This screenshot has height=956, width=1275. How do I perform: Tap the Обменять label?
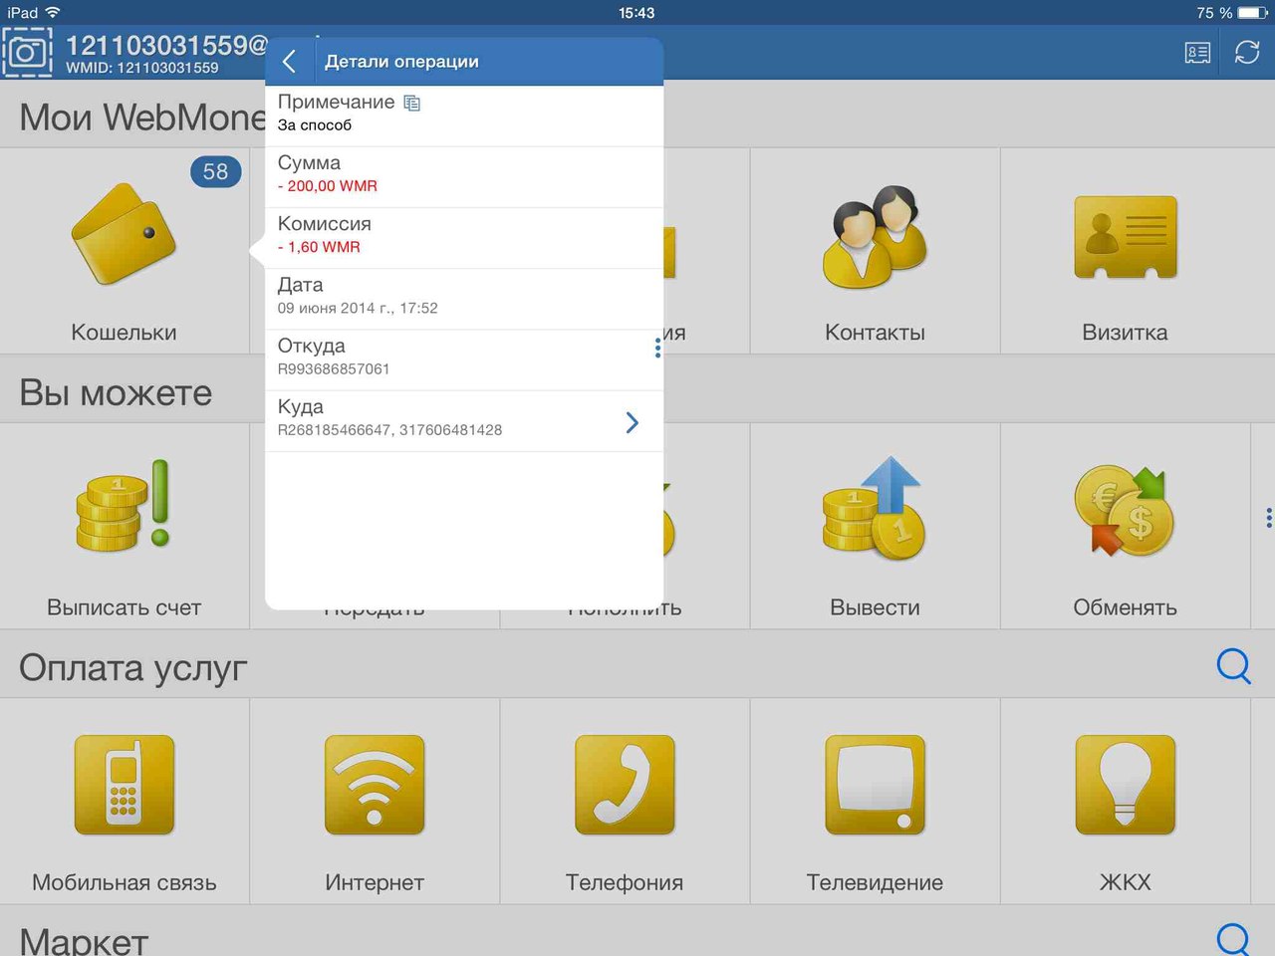click(1125, 607)
